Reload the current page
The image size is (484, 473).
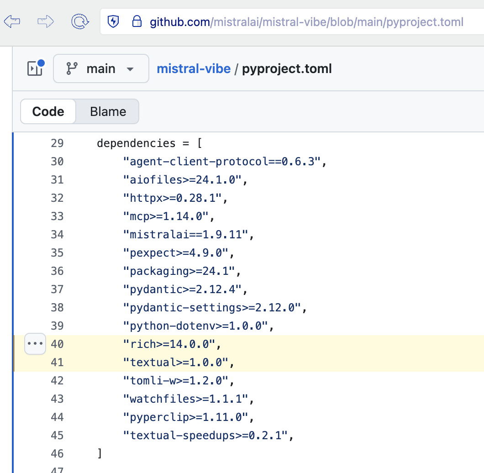click(x=80, y=21)
